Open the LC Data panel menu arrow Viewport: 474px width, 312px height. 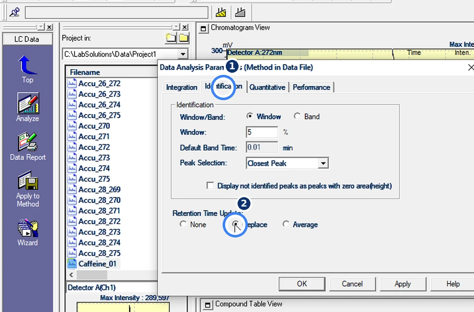click(x=41, y=27)
